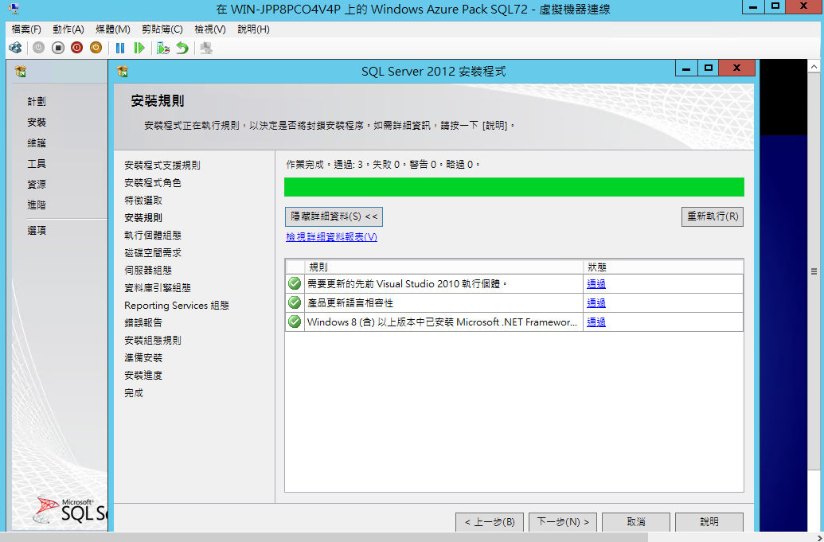Click the grayed-out enhanced session icon
This screenshot has width=824, height=542.
tap(206, 49)
